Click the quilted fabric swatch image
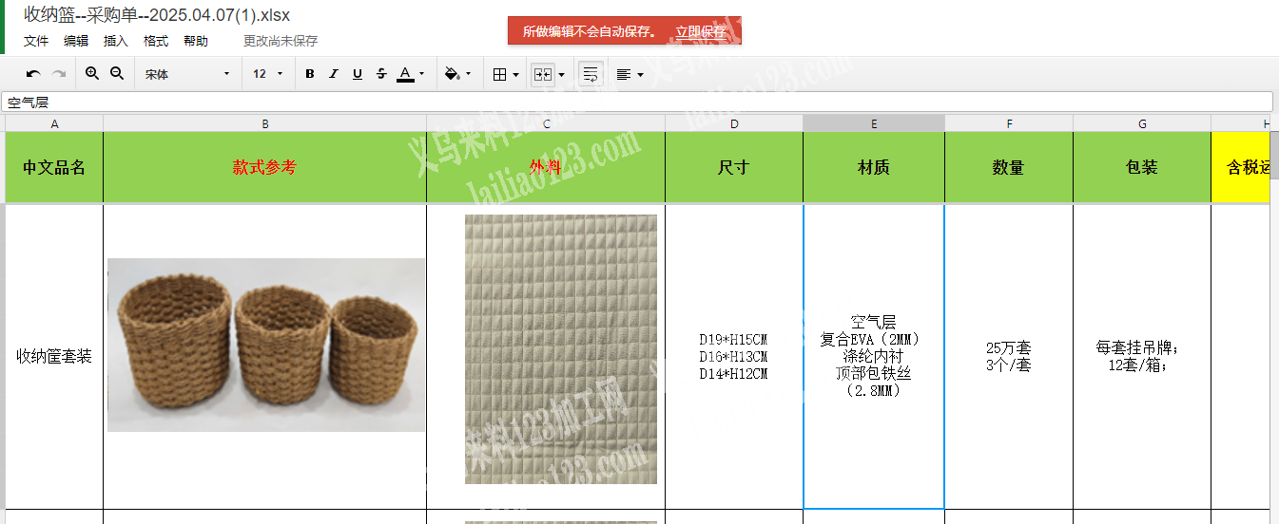Viewport: 1279px width, 524px height. (x=561, y=348)
